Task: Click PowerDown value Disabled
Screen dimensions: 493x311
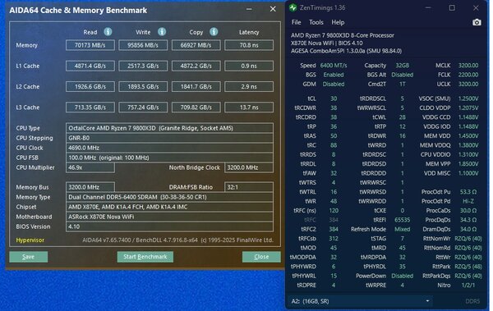Action: click(402, 276)
